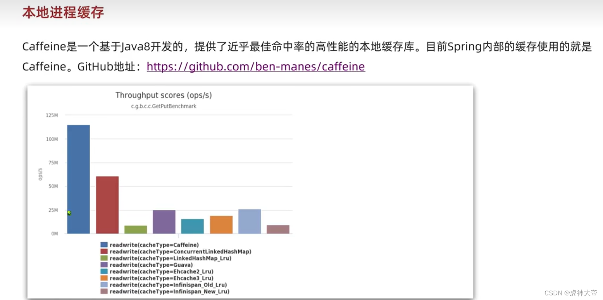Select legend text readwrite(cacheType=ConcurrentLinkedHashMap)
Viewport: 603px width, 300px height.
pyautogui.click(x=181, y=252)
